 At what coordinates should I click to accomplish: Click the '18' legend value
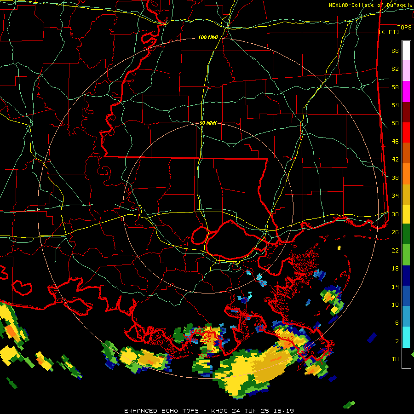click(395, 269)
